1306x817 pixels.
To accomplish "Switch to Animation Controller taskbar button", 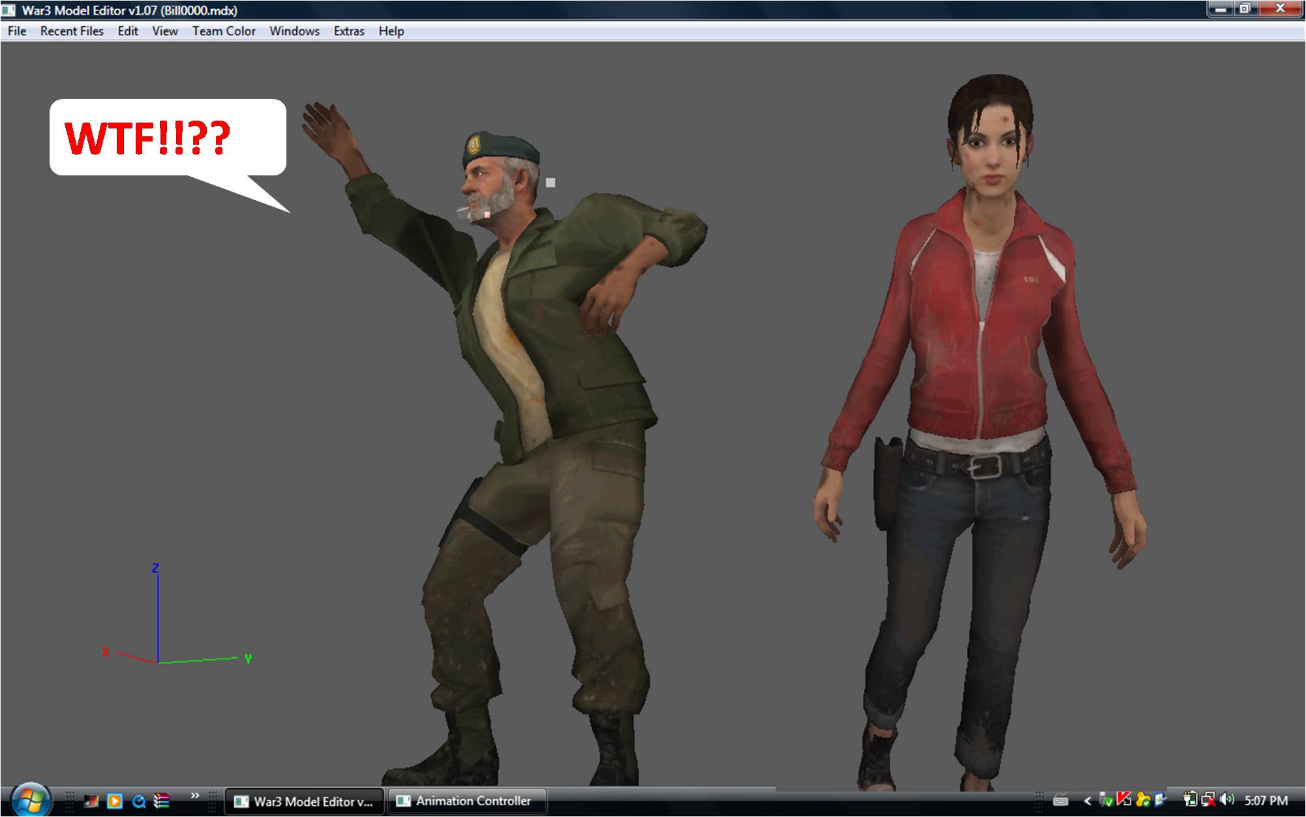I will 467,801.
